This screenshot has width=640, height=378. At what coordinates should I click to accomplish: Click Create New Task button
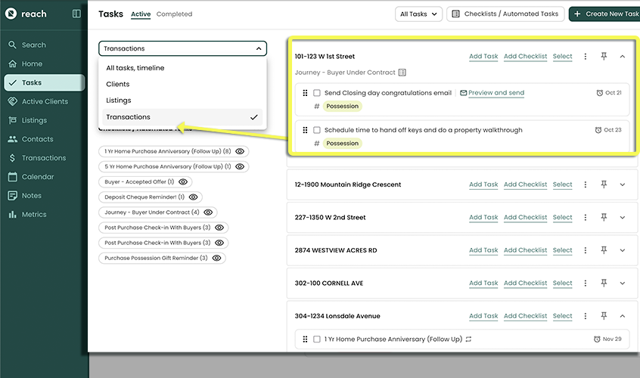(604, 14)
